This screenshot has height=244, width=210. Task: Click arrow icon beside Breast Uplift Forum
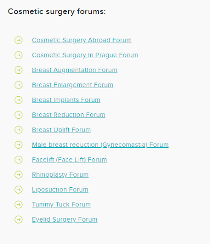click(19, 130)
